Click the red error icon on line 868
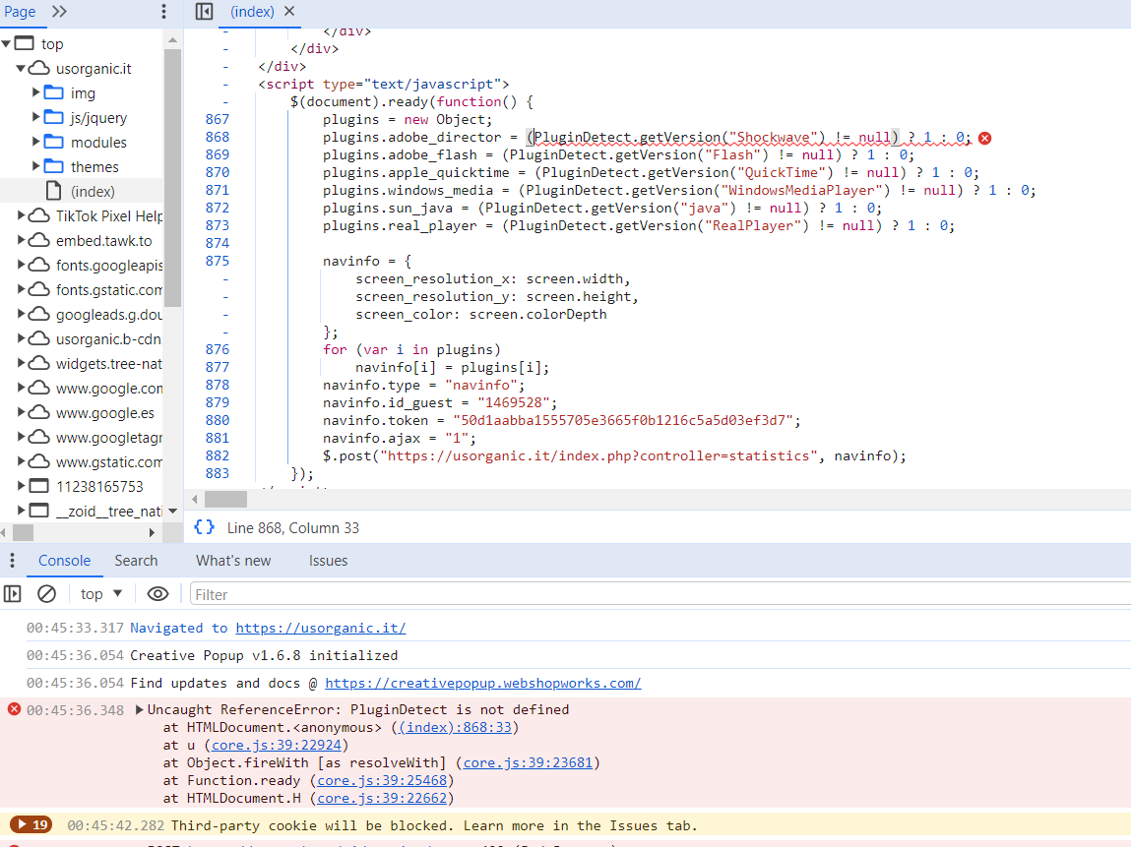Image resolution: width=1131 pixels, height=847 pixels. [x=984, y=138]
